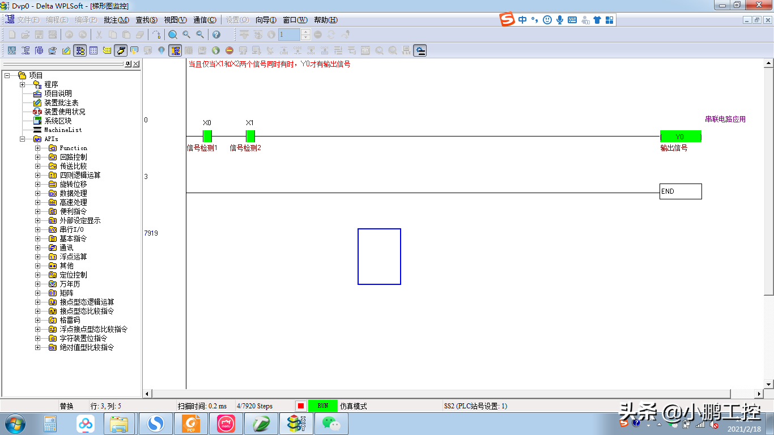The width and height of the screenshot is (774, 435).
Task: Expand the 基本指令 folder
Action: (38, 238)
